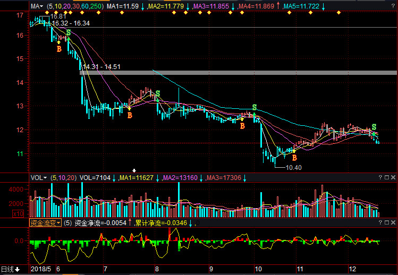This screenshot has height=275, width=398.
Task: Click month 8 on the time axis
Action: [x=157, y=269]
